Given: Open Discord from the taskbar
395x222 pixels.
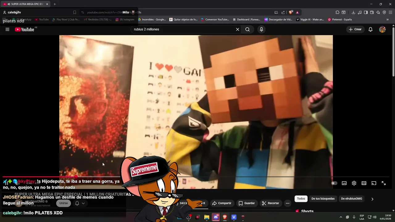Looking at the screenshot, I should [216, 217].
